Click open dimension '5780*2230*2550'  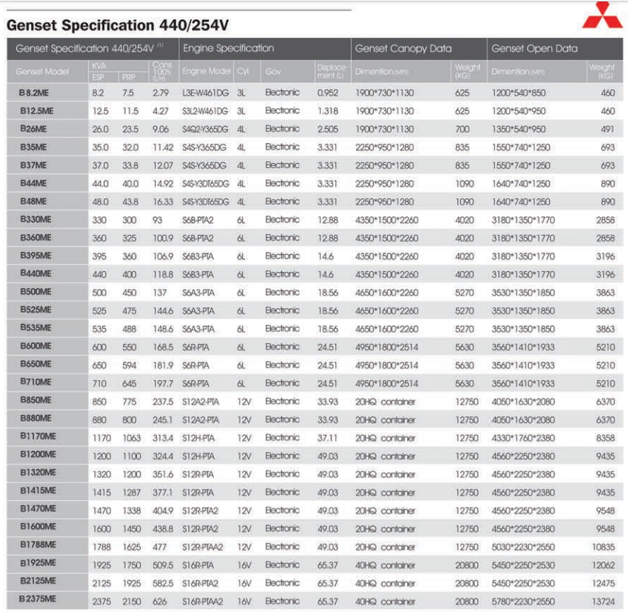[x=524, y=602]
